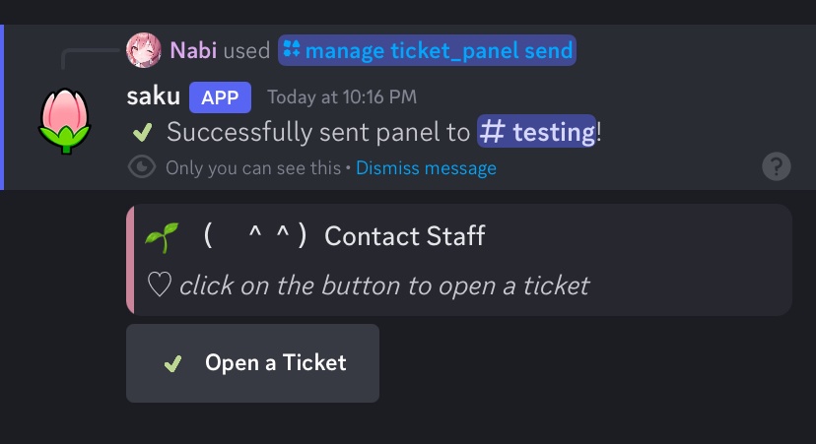The image size is (816, 444).
Task: Open Nabi's profile from the username
Action: (193, 50)
